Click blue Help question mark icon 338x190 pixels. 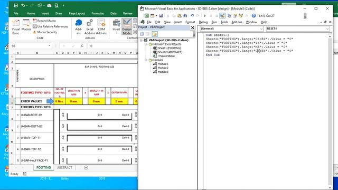(x=253, y=16)
